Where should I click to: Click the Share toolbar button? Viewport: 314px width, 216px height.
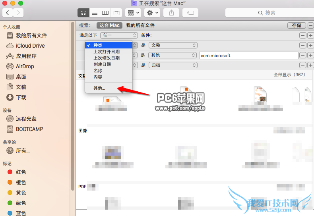tap(171, 13)
